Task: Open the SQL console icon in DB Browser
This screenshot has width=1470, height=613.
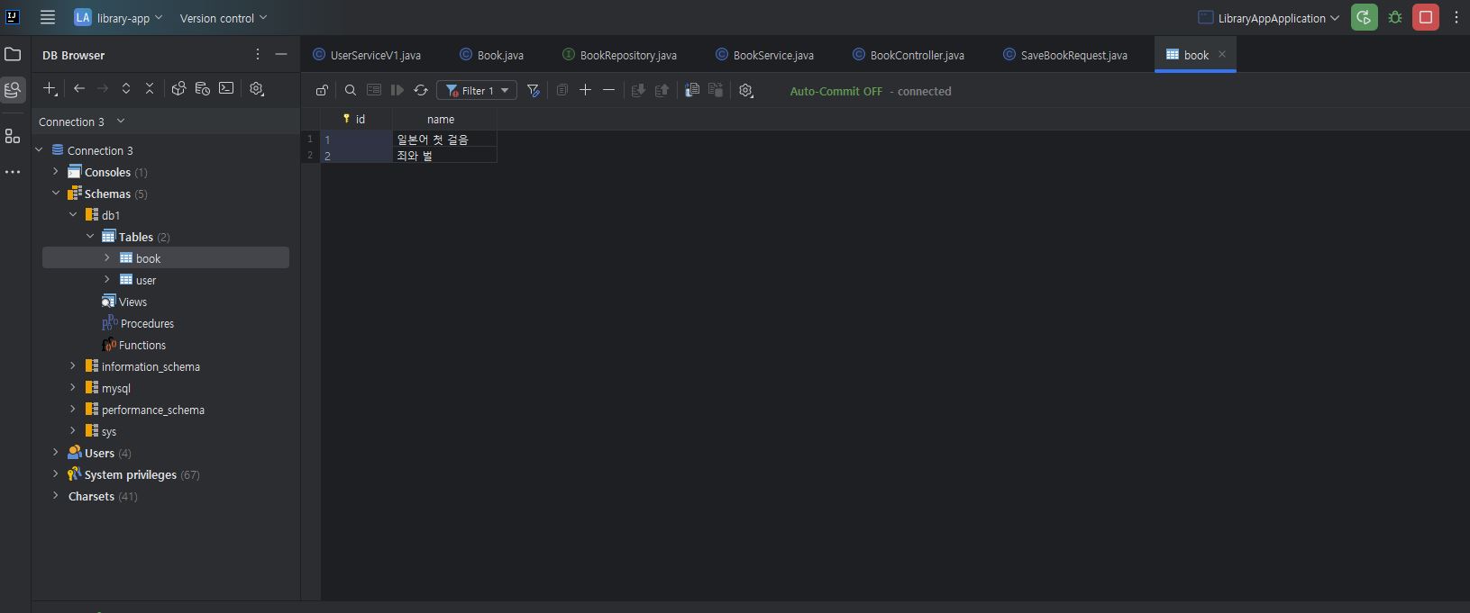Action: point(226,88)
